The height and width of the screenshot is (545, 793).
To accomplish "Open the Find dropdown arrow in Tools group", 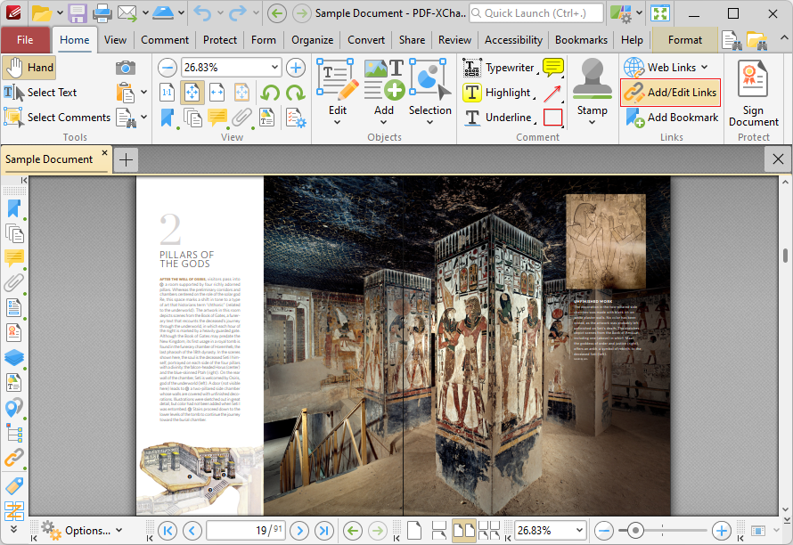I will tap(144, 118).
